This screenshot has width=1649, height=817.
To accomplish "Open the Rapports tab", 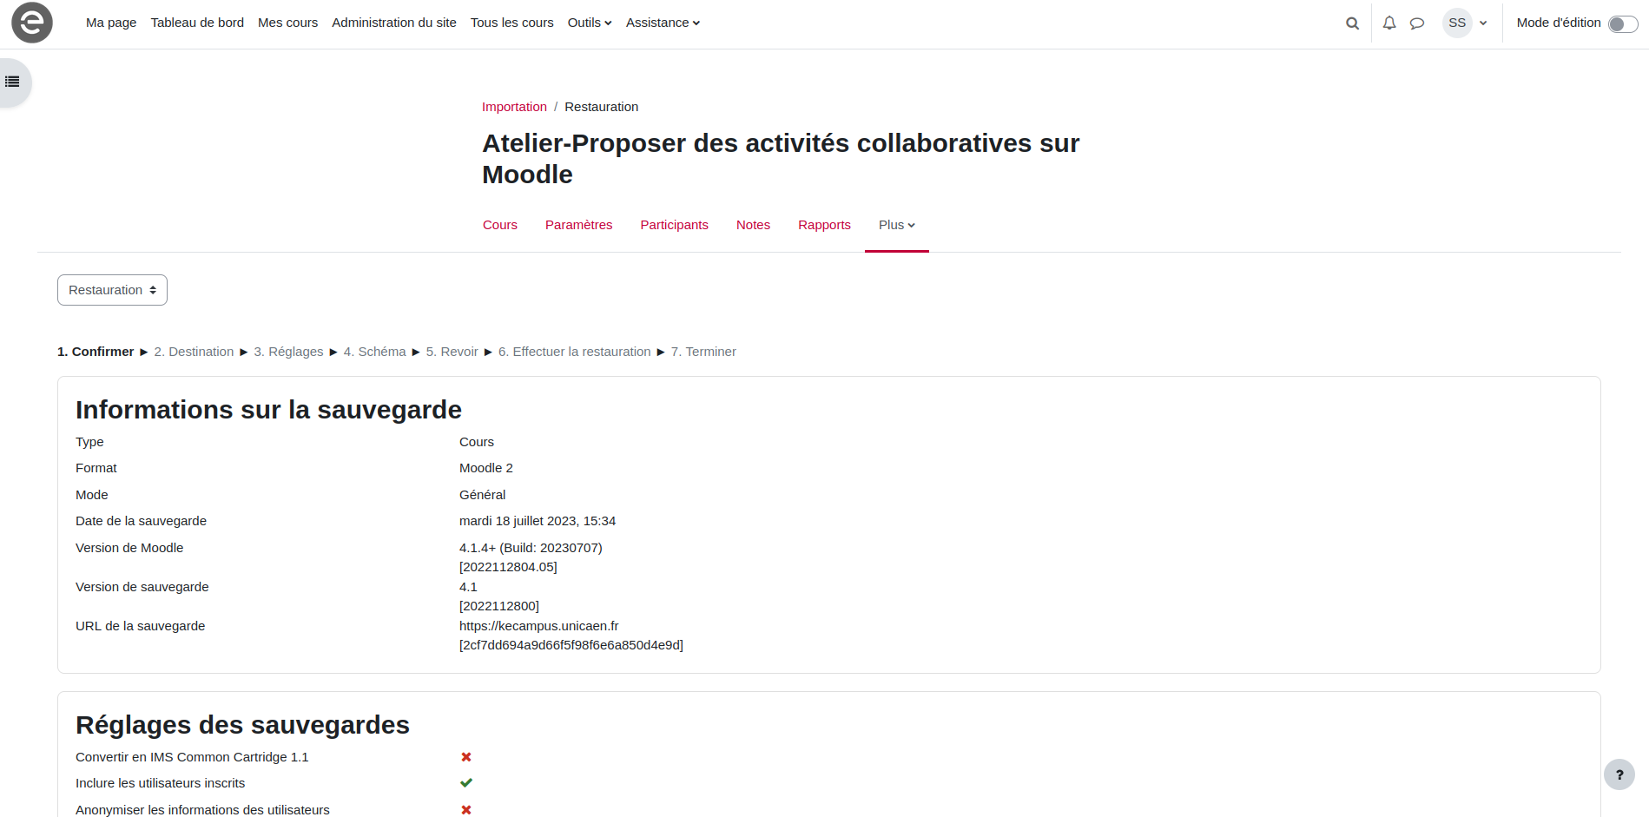I will point(824,225).
